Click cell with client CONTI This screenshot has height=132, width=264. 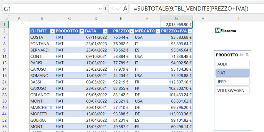(x=42, y=56)
